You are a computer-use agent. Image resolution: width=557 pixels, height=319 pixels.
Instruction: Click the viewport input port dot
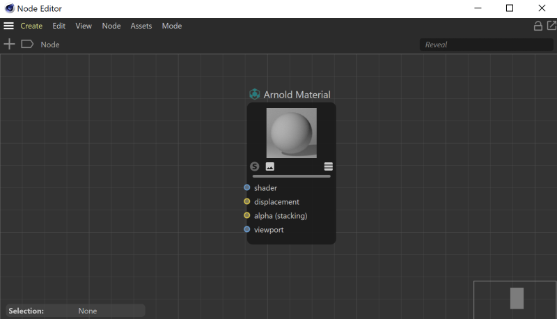tap(247, 229)
